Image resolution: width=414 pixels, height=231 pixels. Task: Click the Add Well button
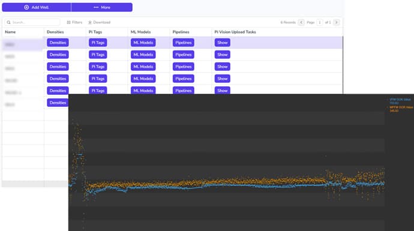point(37,7)
